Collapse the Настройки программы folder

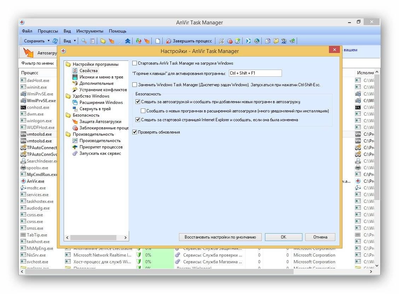(68, 64)
